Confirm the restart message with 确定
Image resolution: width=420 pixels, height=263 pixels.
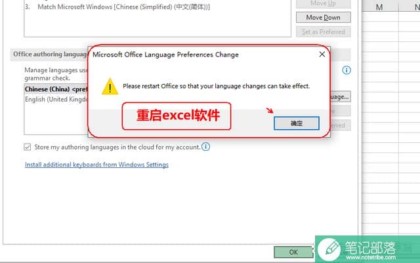click(x=297, y=123)
